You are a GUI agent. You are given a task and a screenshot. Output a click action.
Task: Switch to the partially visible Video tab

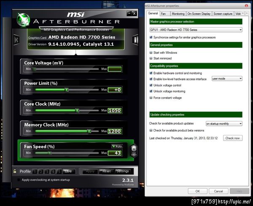[238, 14]
